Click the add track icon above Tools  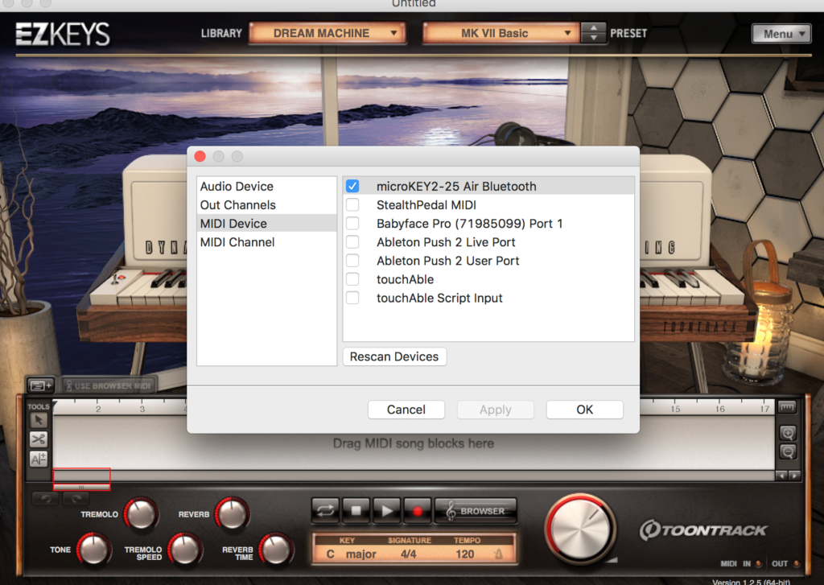point(42,385)
